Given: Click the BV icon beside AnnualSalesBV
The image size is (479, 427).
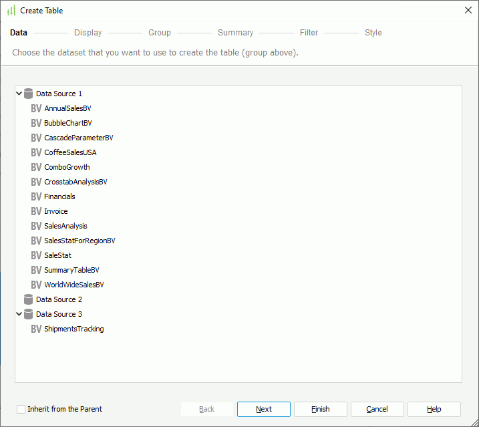Looking at the screenshot, I should pyautogui.click(x=36, y=108).
